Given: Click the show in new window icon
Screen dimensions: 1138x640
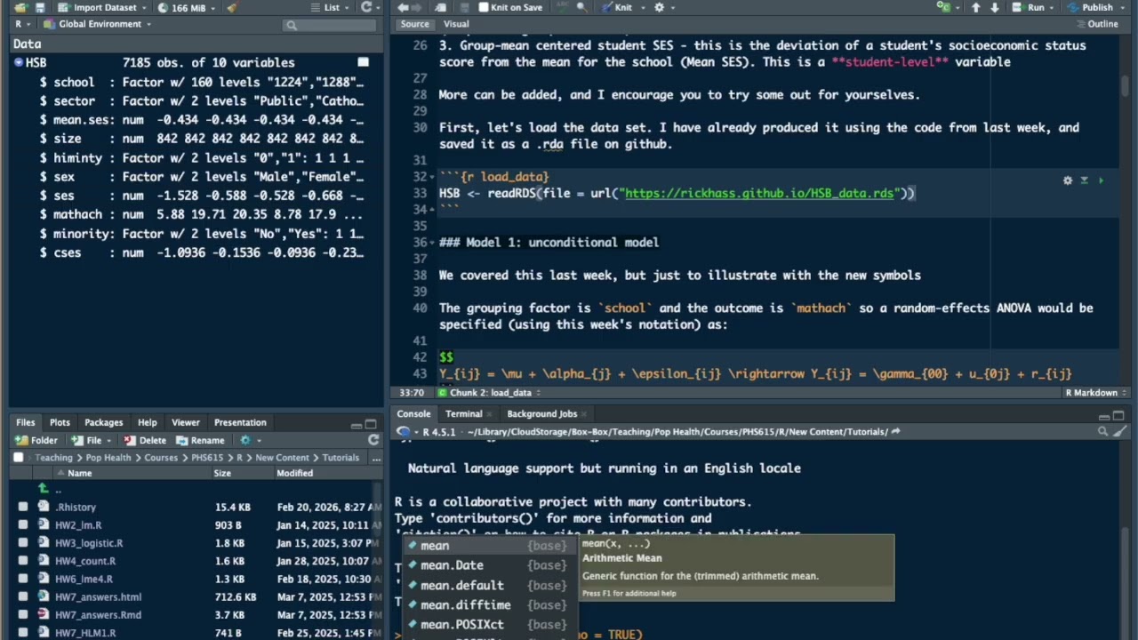Looking at the screenshot, I should pos(439,7).
